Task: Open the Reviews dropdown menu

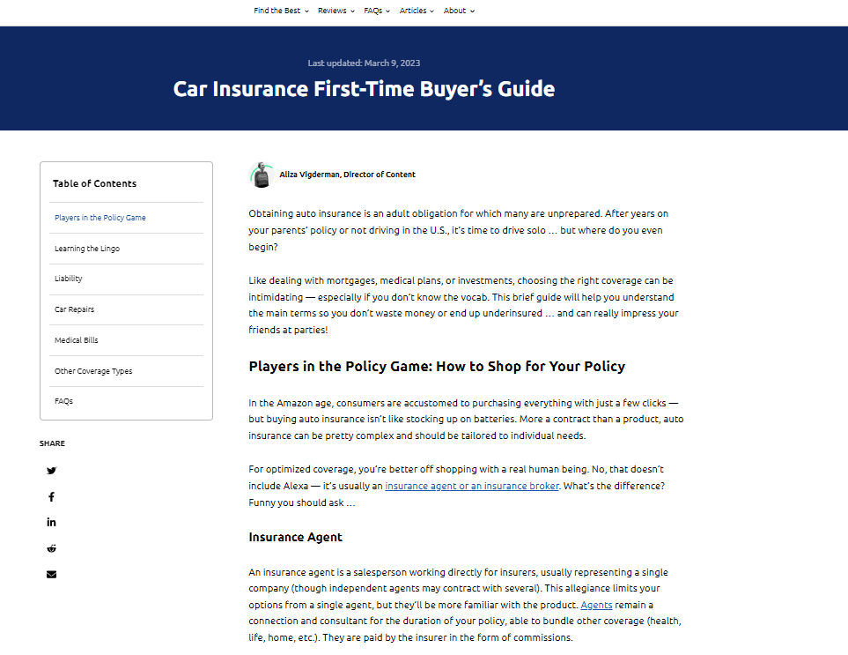Action: pyautogui.click(x=336, y=11)
